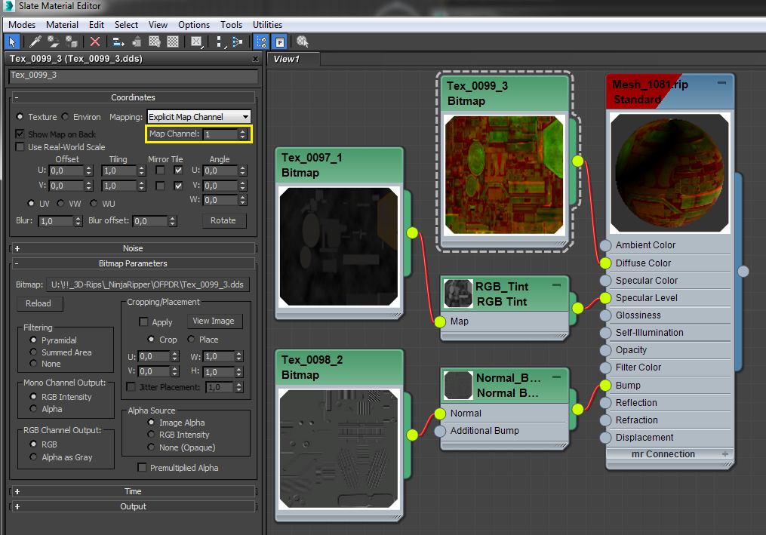This screenshot has height=535, width=766.
Task: Open the Mapping dropdown list
Action: coord(198,117)
